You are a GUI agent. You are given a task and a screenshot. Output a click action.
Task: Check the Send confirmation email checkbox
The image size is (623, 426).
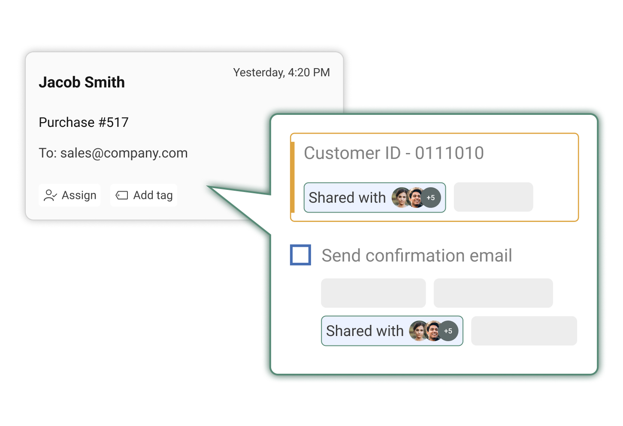point(300,255)
